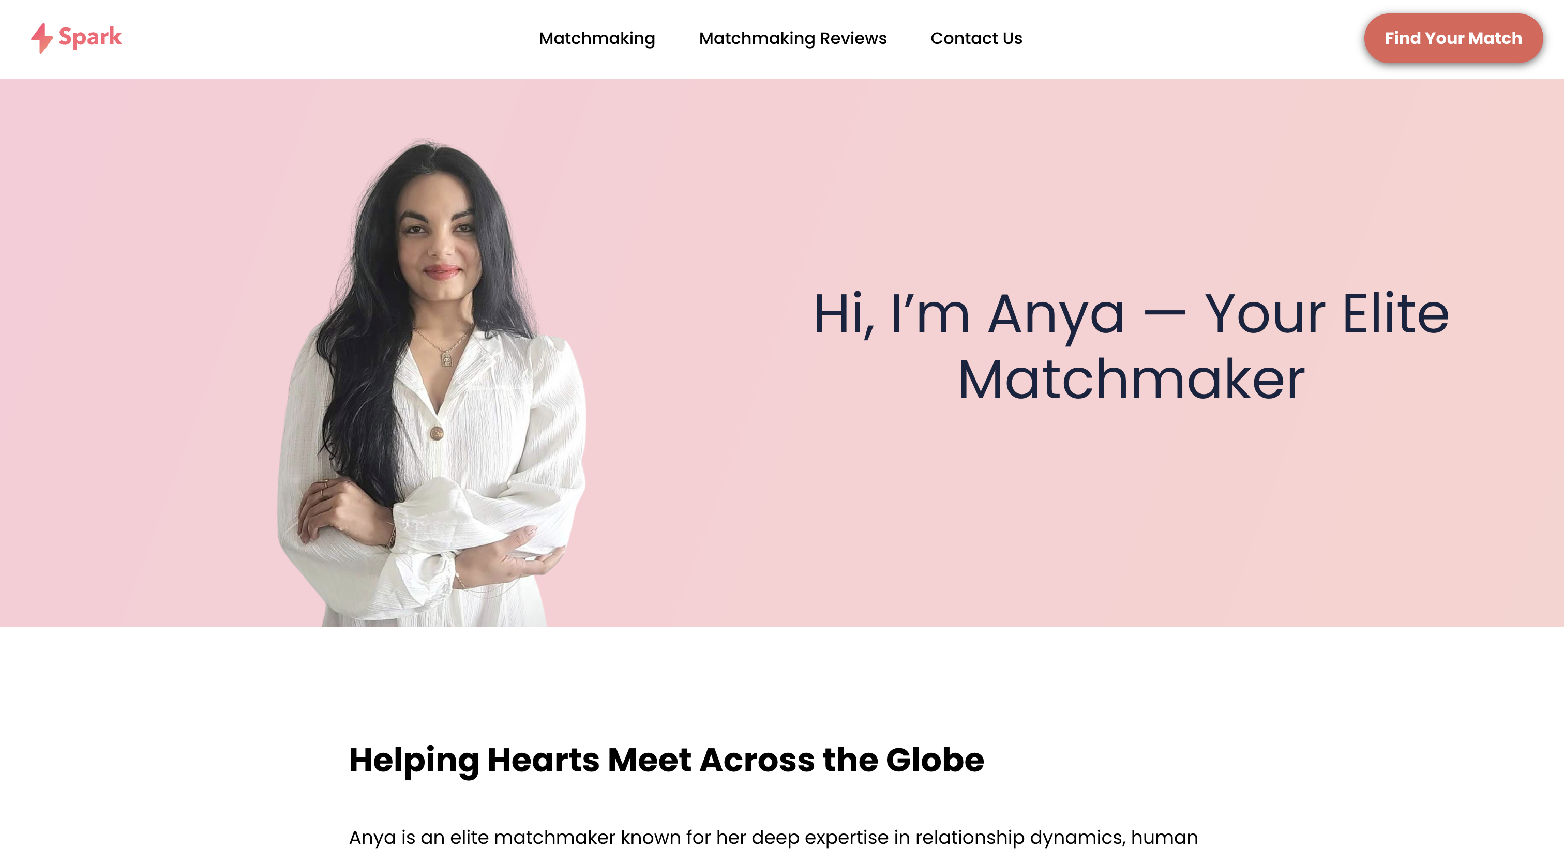
Task: Click the Spark lightning bolt logo icon
Action: [42, 38]
